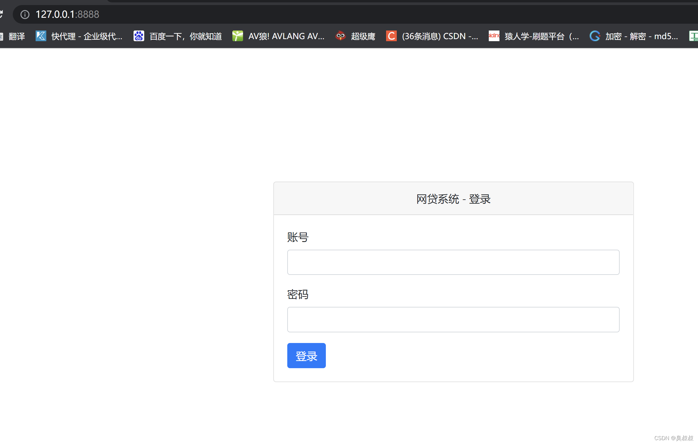Open the 猿人学 bookmark icon
Image resolution: width=698 pixels, height=444 pixels.
click(494, 36)
